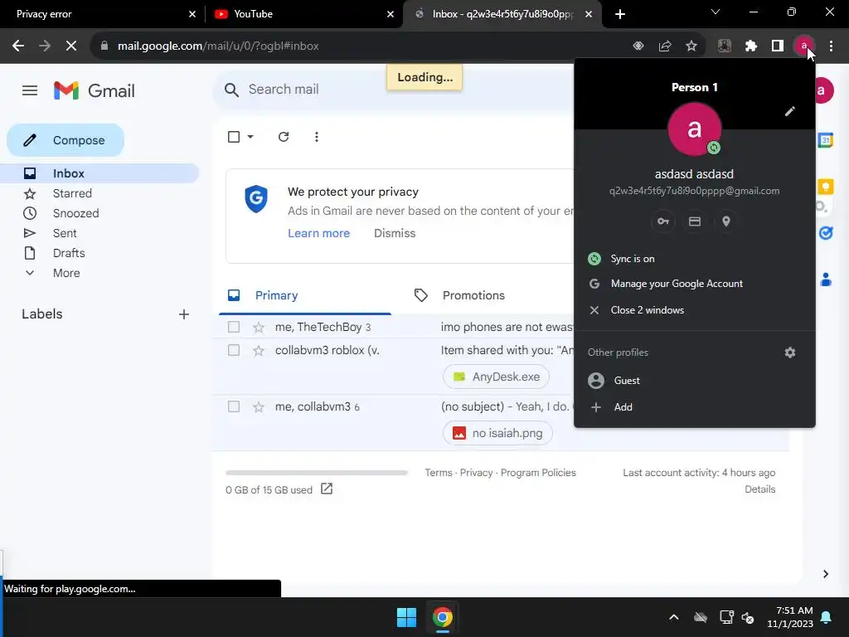The width and height of the screenshot is (849, 637).
Task: Click Compose to write email
Action: click(x=65, y=140)
